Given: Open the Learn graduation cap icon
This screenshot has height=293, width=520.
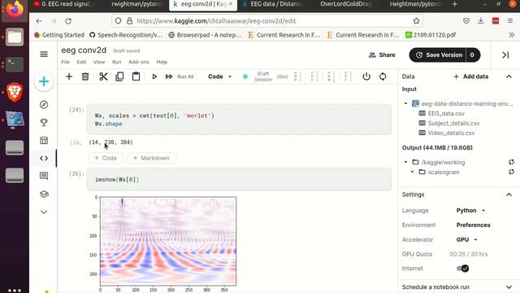Looking at the screenshot, I should pyautogui.click(x=44, y=194).
